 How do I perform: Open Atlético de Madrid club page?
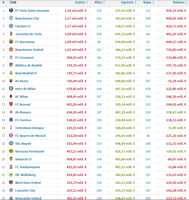[28, 65]
